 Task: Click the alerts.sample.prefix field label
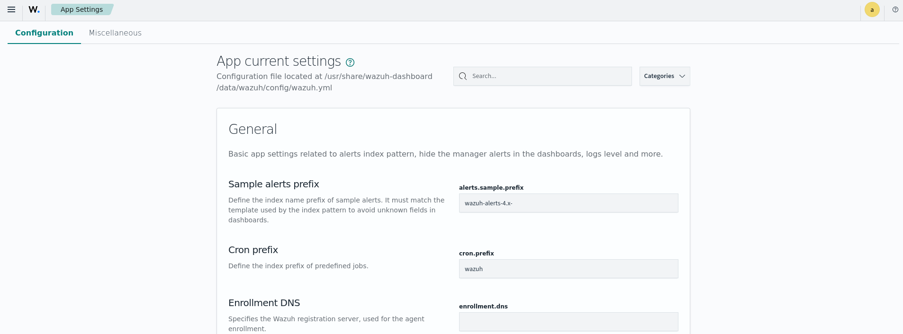491,187
